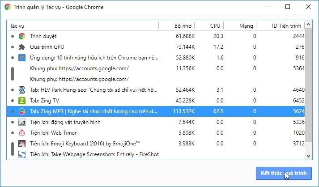Viewport: 319px width, 187px height.
Task: Click the Web Timer extension icon
Action: click(x=22, y=133)
